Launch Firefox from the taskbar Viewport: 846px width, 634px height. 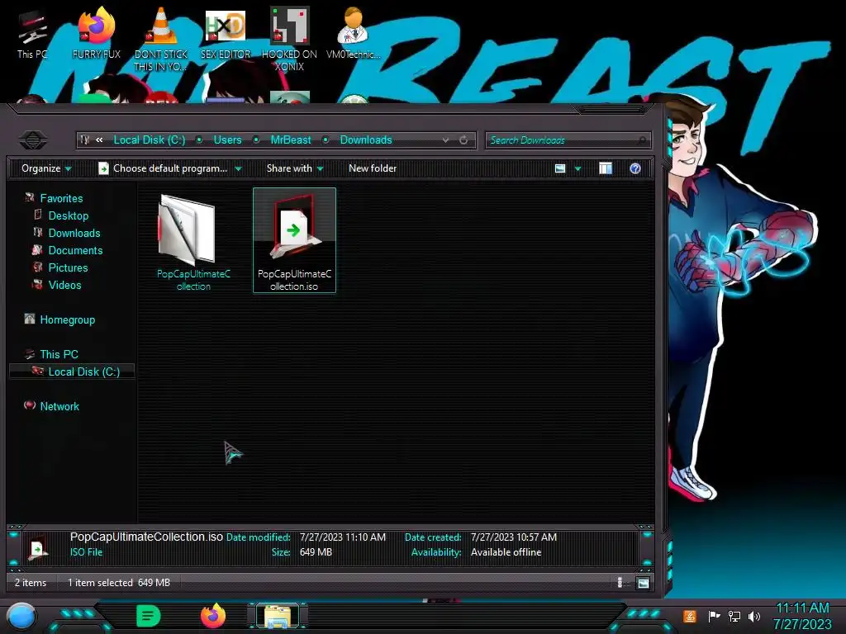213,616
